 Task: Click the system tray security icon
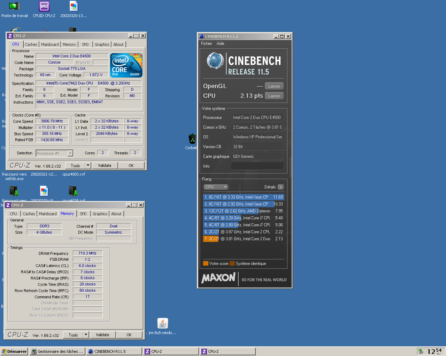click(x=421, y=351)
